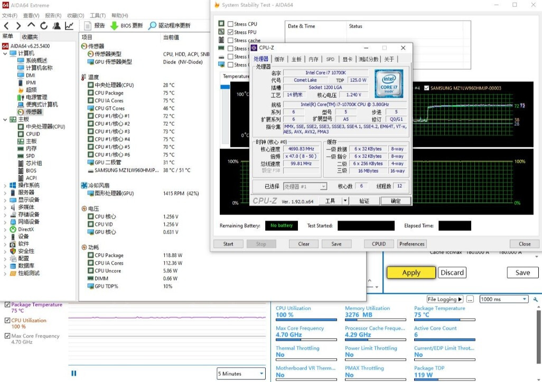Image resolution: width=542 pixels, height=382 pixels.
Task: Click the green BIOS update arrow icon
Action: click(x=114, y=25)
